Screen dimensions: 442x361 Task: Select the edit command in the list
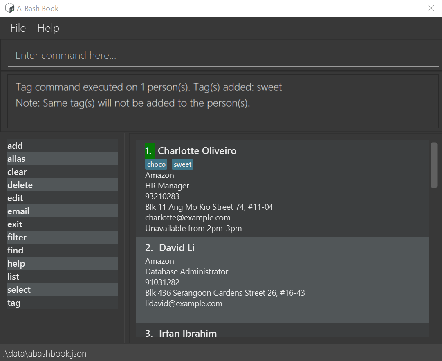tap(62, 198)
